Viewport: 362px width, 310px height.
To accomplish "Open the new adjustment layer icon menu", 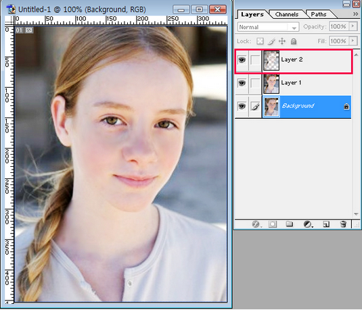I will click(x=308, y=224).
